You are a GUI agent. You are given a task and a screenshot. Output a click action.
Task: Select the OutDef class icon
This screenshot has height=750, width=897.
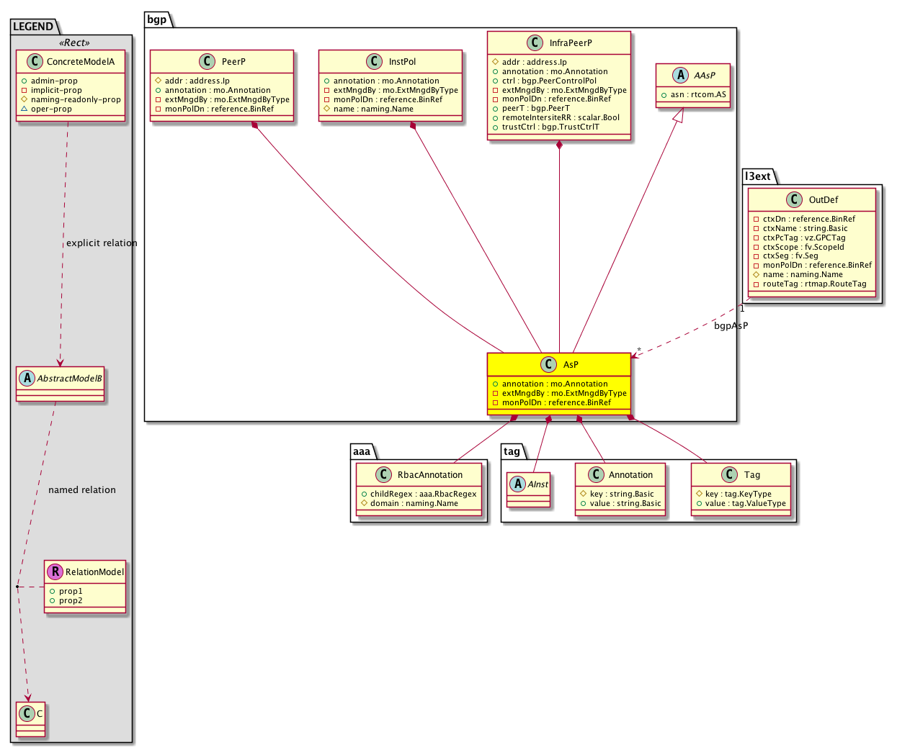(x=794, y=200)
